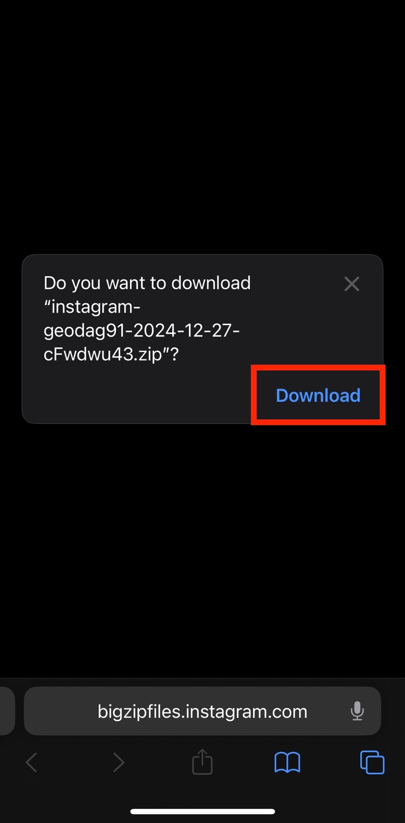This screenshot has height=823, width=405.
Task: Go back using the left chevron
Action: [x=32, y=763]
